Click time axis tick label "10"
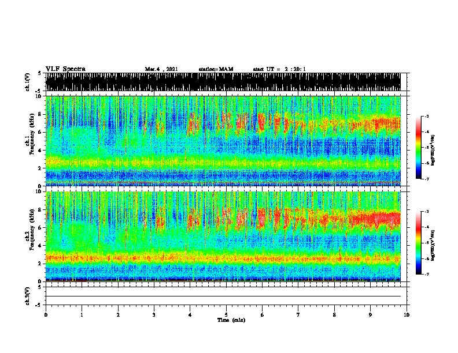Screen dimensions: 458x353 pyautogui.click(x=407, y=315)
